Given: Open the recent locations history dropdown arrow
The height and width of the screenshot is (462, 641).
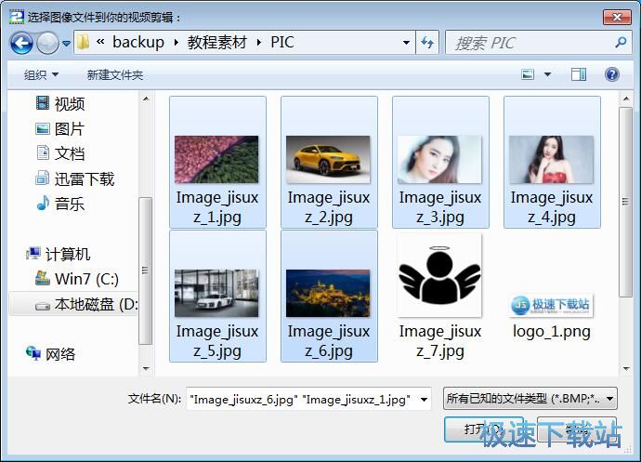Looking at the screenshot, I should point(66,43).
